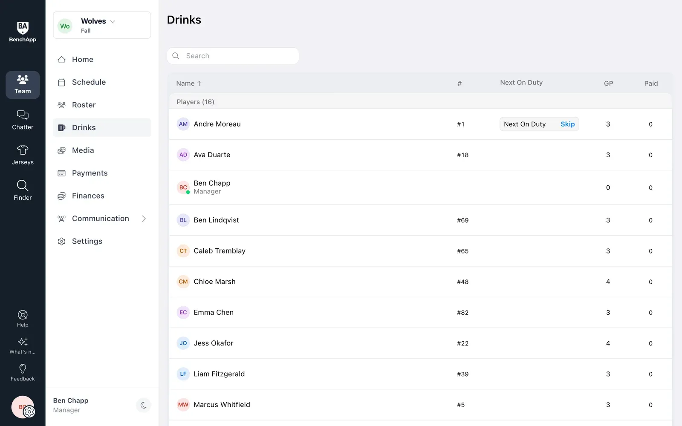Open Chatter in the left rail
The height and width of the screenshot is (426, 682).
(x=23, y=120)
